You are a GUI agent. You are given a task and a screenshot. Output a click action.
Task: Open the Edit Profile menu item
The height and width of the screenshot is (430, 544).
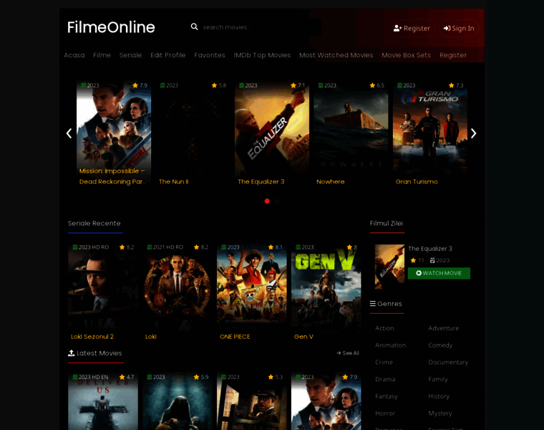(168, 55)
